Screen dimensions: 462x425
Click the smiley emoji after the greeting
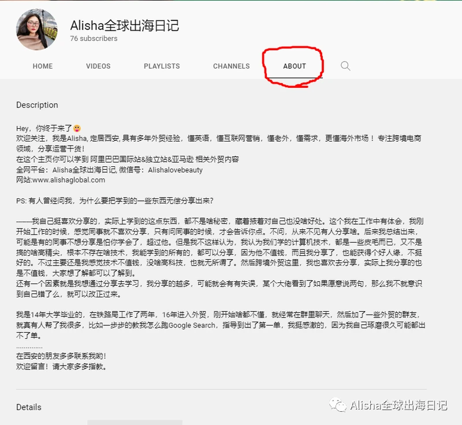(x=77, y=128)
